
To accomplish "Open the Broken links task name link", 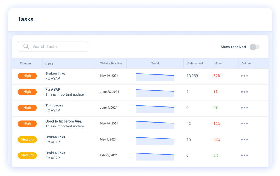I will [x=55, y=73].
